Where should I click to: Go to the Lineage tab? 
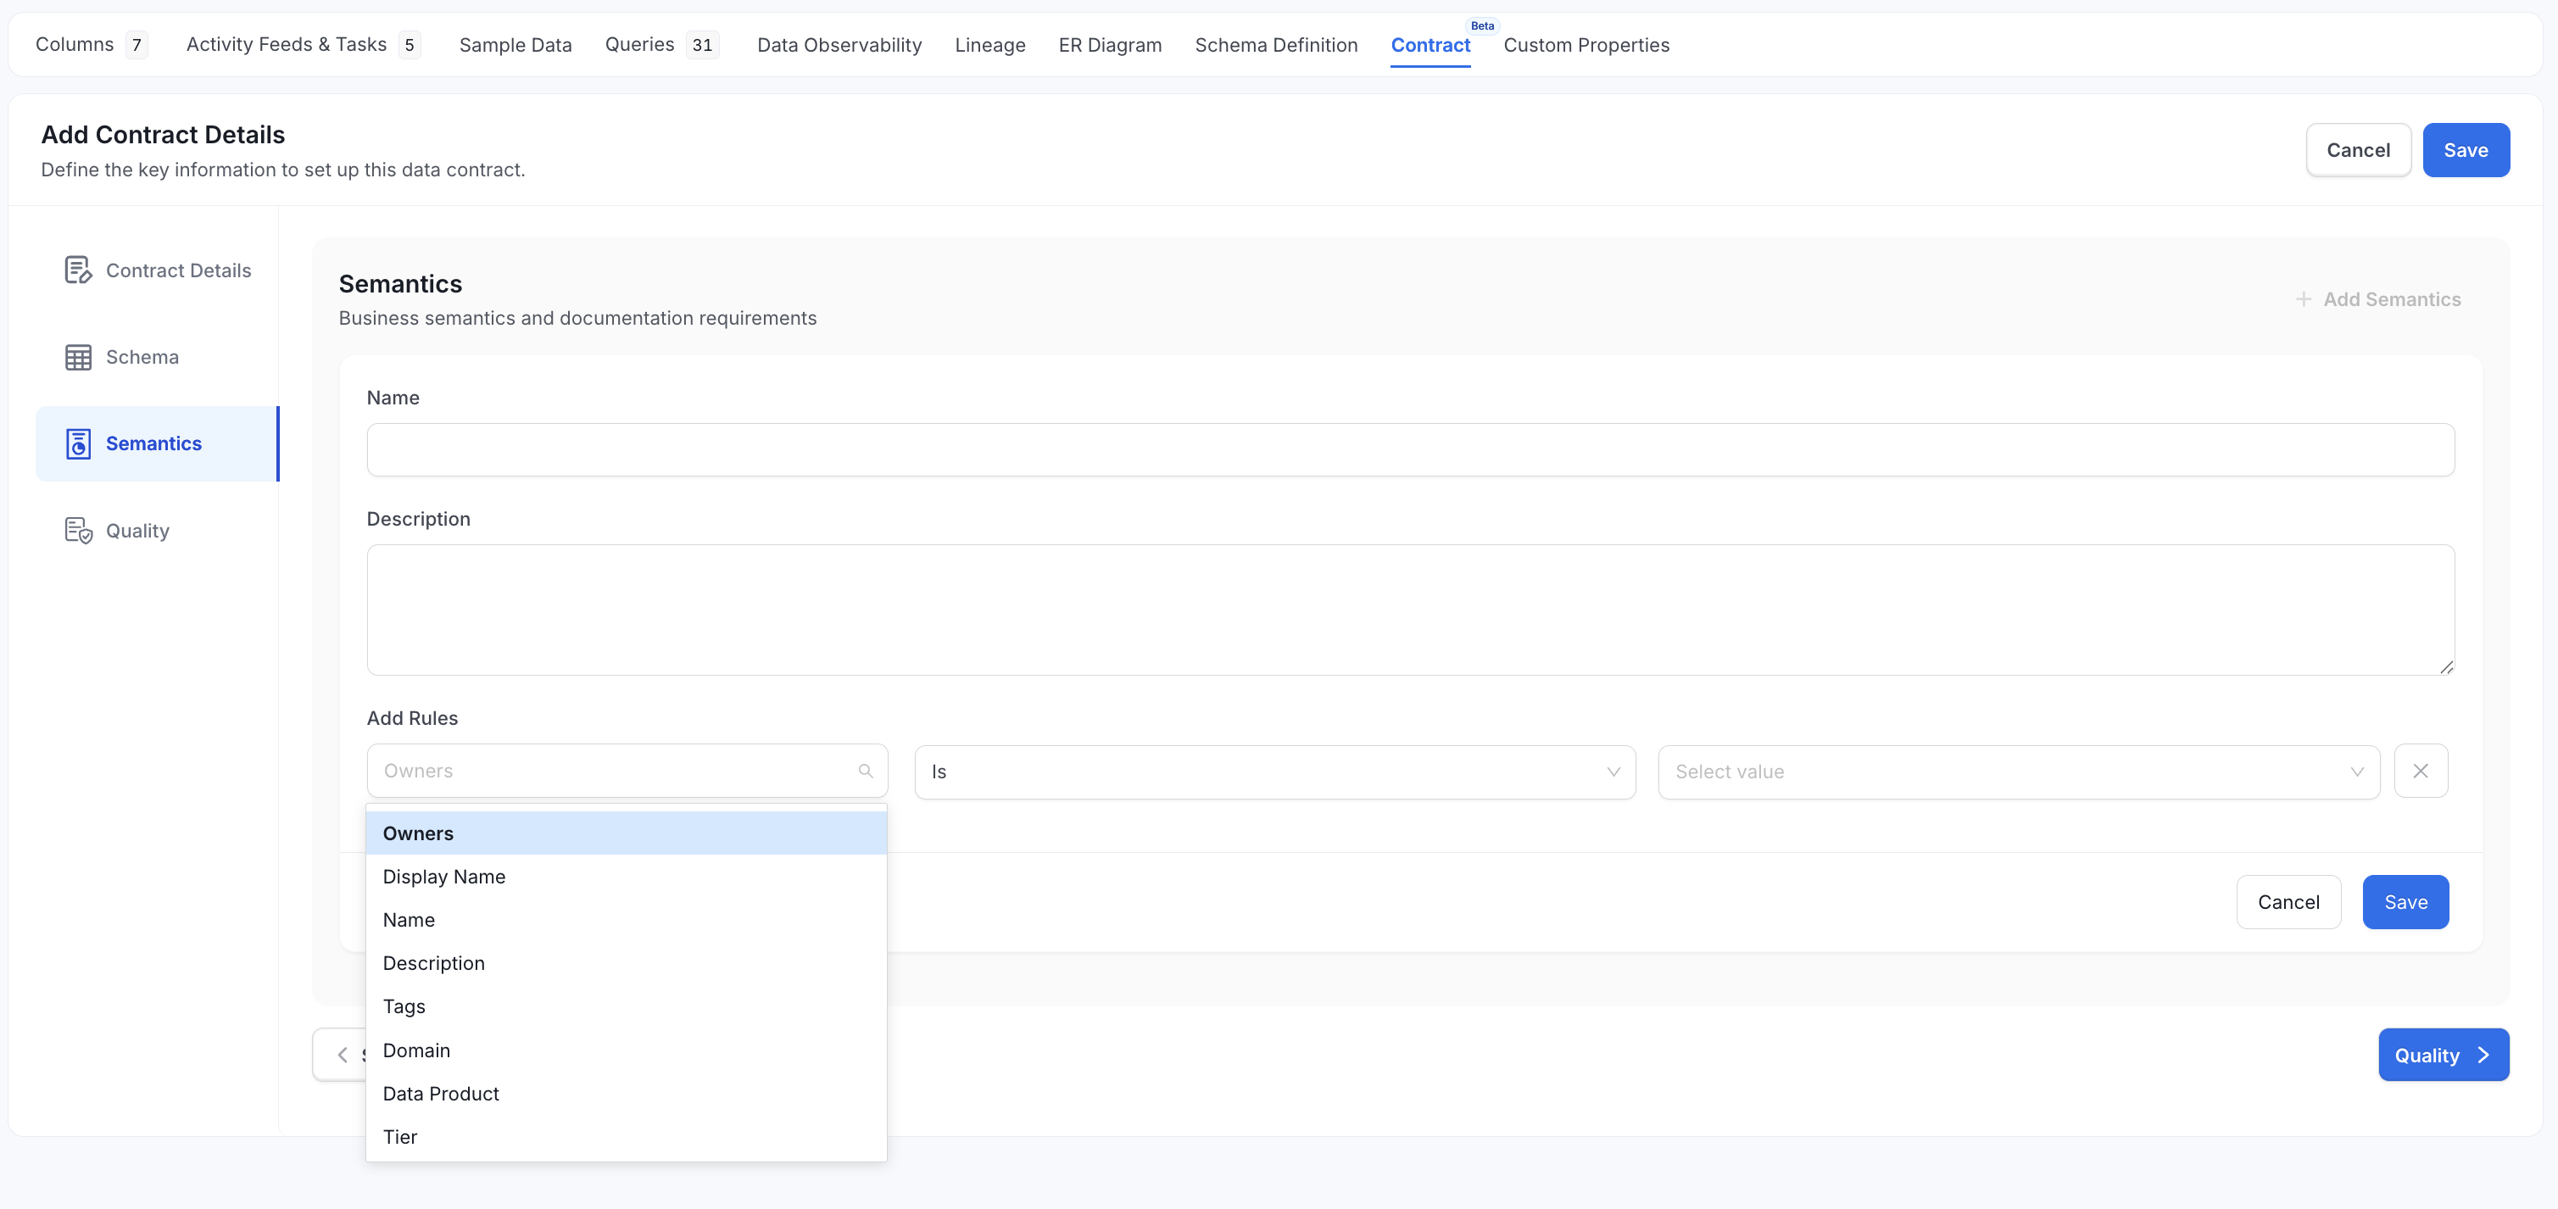pyautogui.click(x=990, y=45)
